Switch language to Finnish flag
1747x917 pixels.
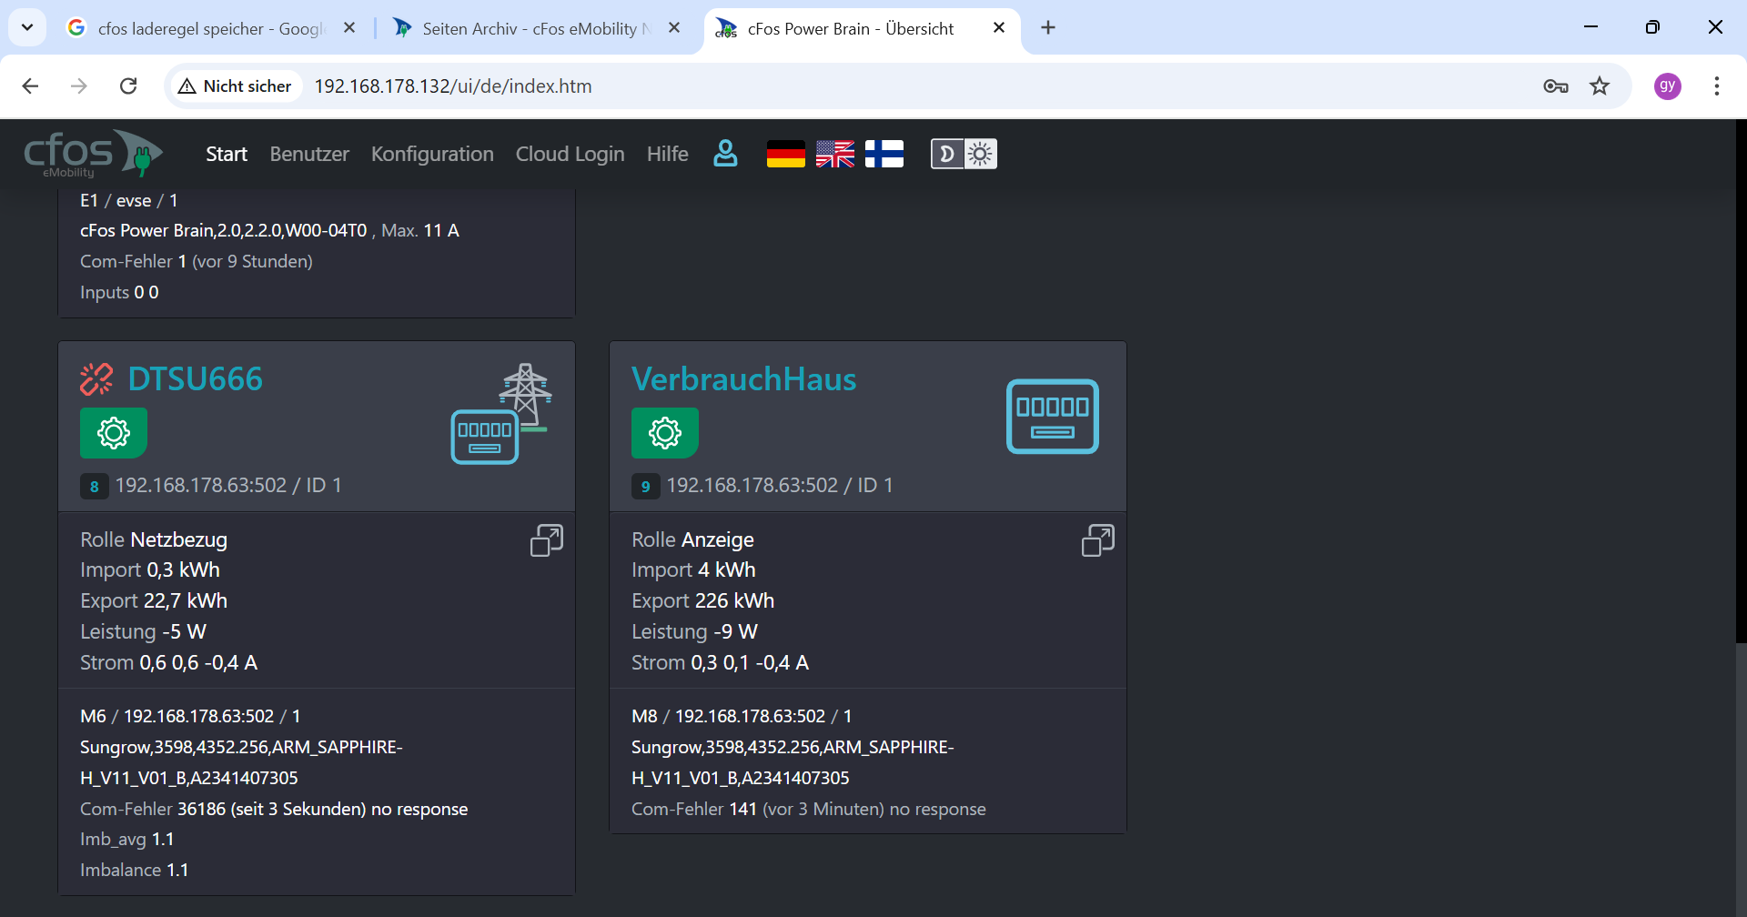coord(884,155)
